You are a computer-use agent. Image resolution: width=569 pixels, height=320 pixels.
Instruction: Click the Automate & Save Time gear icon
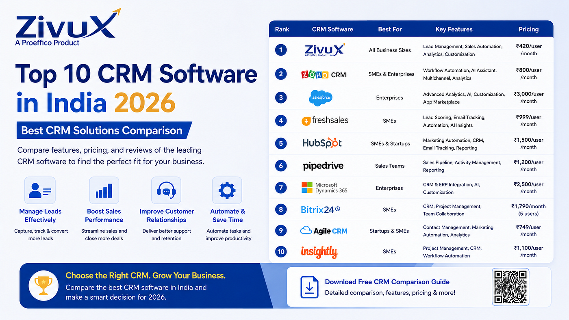pyautogui.click(x=227, y=190)
